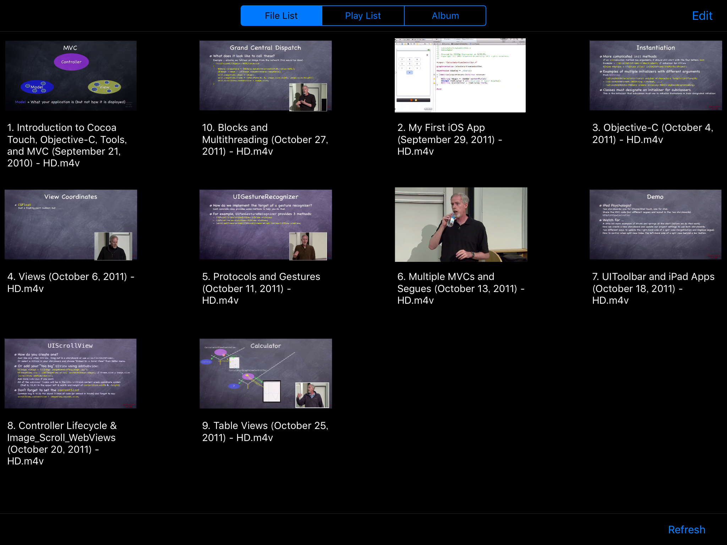This screenshot has width=727, height=545.
Task: Open Grand Central Dispatch video thumbnail
Action: (x=266, y=75)
